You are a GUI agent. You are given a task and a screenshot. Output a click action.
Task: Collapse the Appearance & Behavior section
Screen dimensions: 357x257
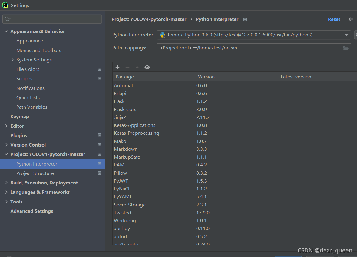coord(6,31)
